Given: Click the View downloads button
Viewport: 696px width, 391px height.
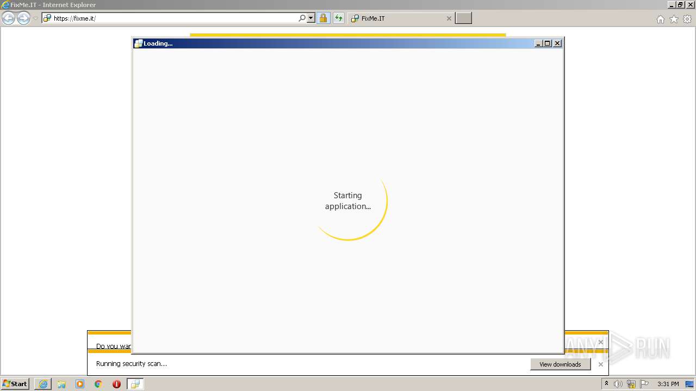Looking at the screenshot, I should [x=560, y=364].
